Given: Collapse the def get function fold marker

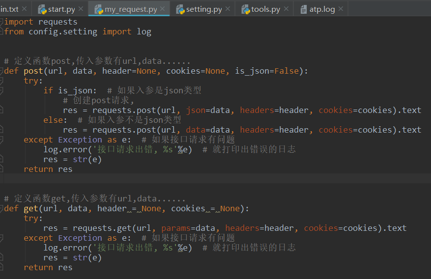Looking at the screenshot, I should (1, 208).
